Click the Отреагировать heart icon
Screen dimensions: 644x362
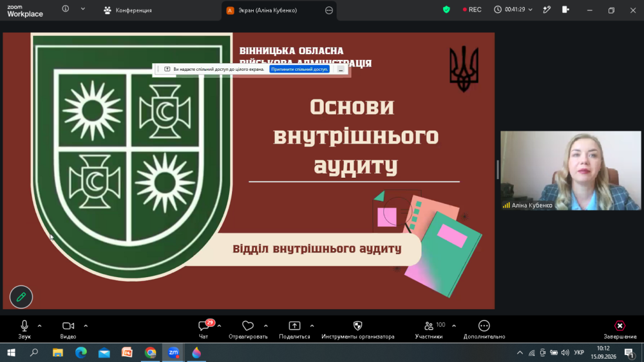coord(248,326)
